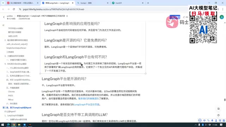Open the Windows Start menu
The height and width of the screenshot is (127, 226).
(2, 125)
